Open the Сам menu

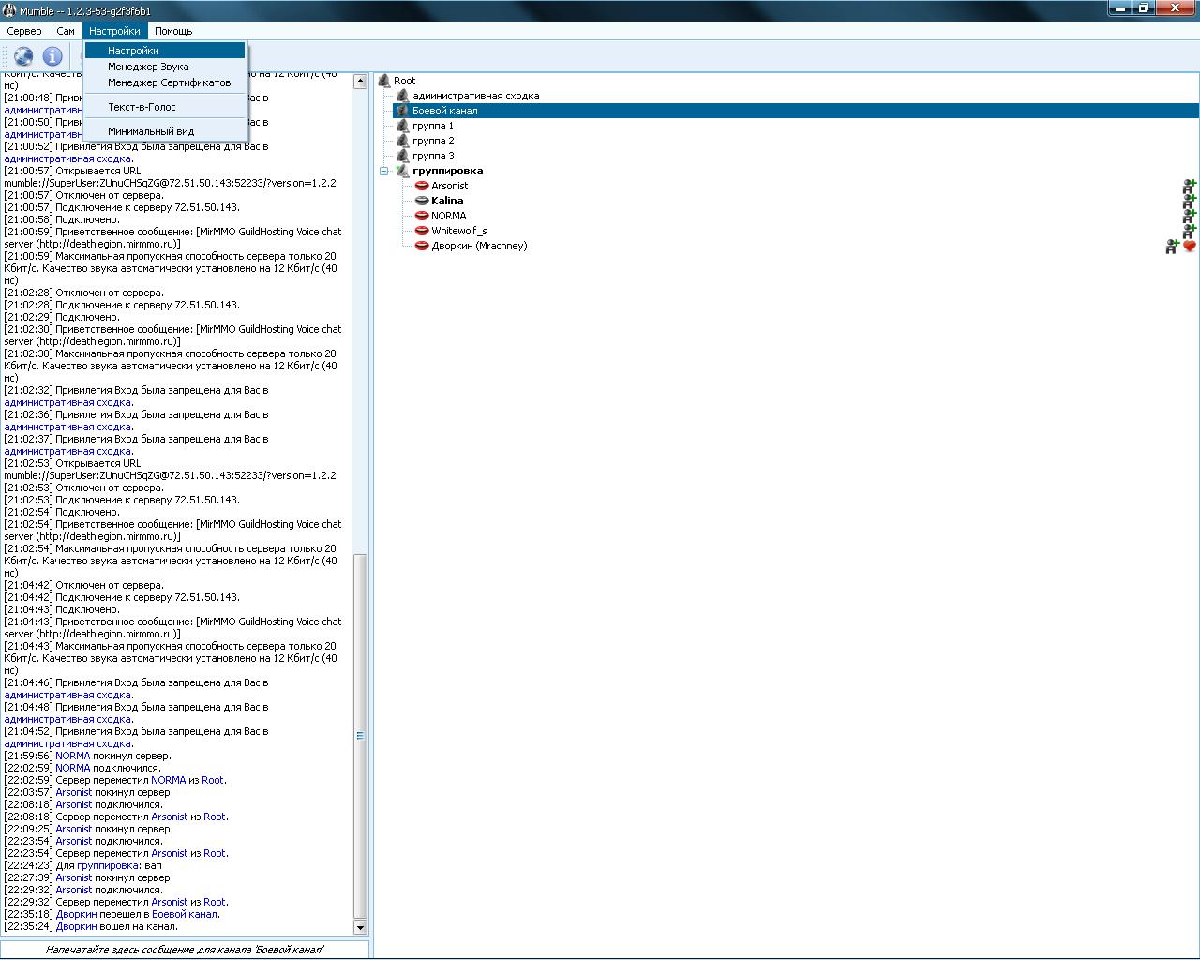tap(66, 31)
